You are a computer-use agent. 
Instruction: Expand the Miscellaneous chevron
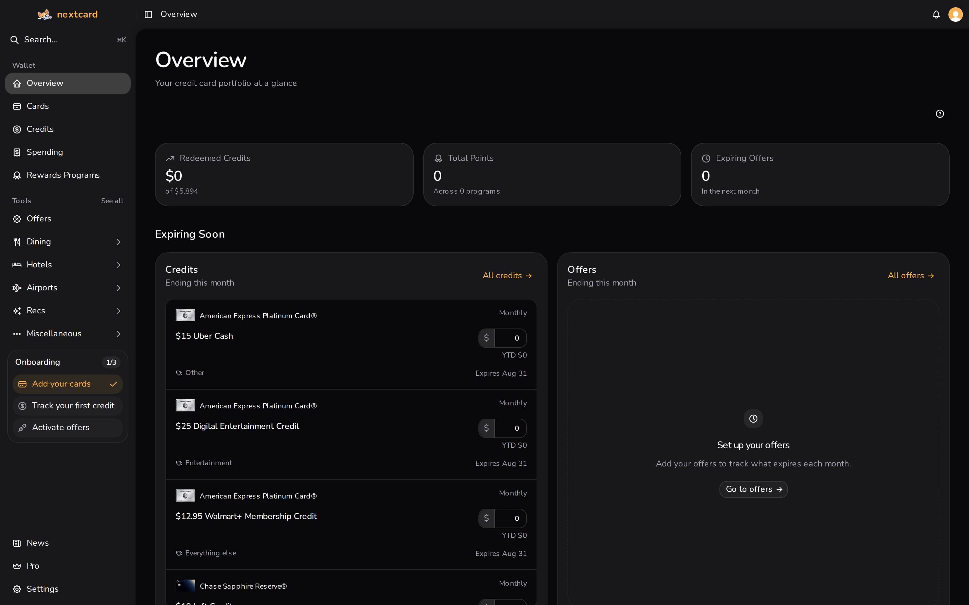coord(118,334)
